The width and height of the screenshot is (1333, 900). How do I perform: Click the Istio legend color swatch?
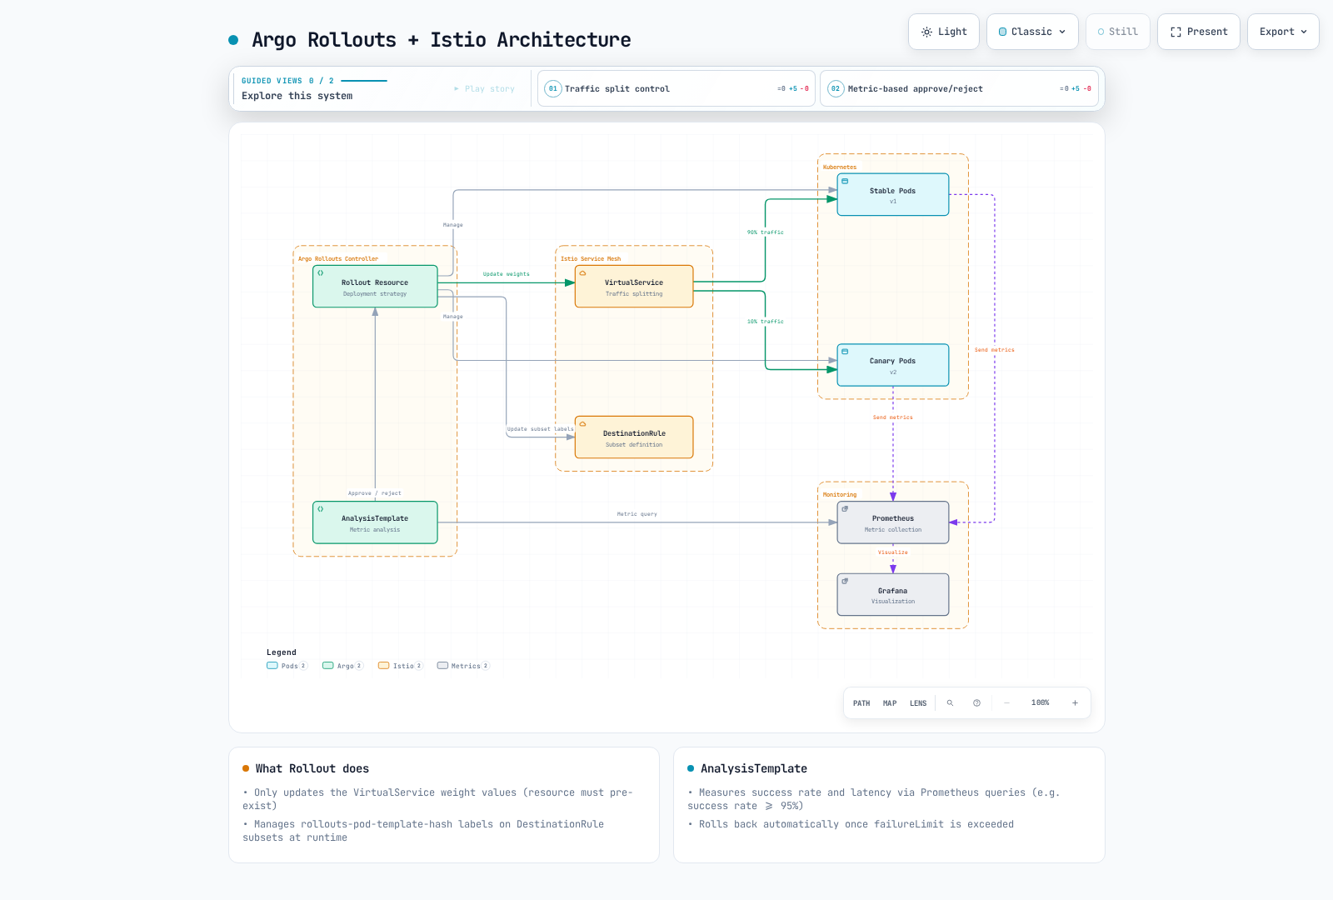pyautogui.click(x=383, y=666)
